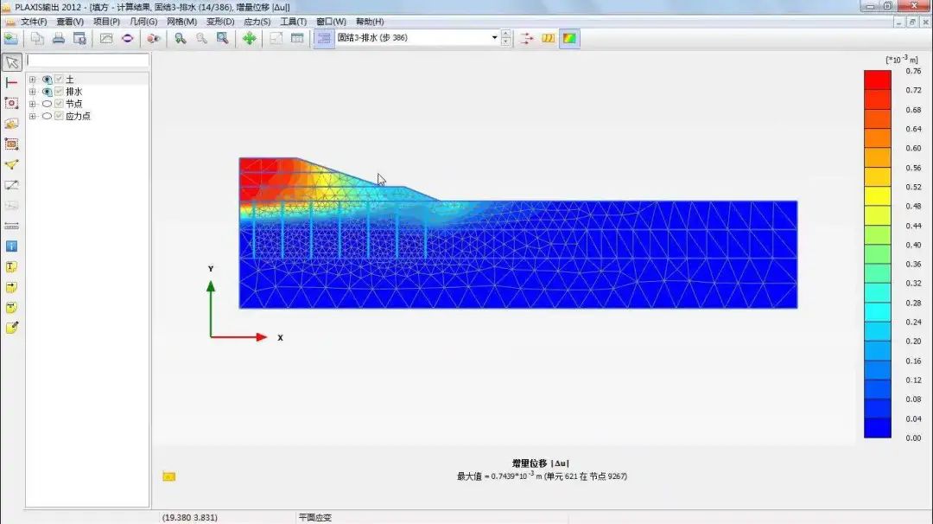This screenshot has width=933, height=524.
Task: Click the zoom in magnifier icon
Action: [180, 38]
